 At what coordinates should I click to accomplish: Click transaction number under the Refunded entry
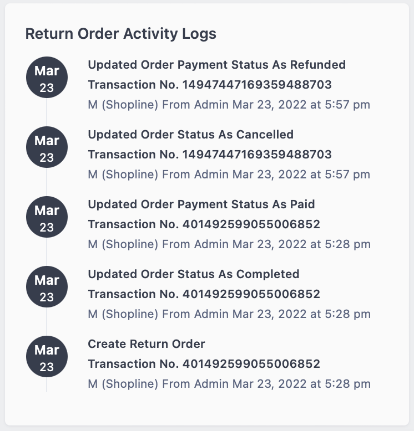[x=210, y=85]
